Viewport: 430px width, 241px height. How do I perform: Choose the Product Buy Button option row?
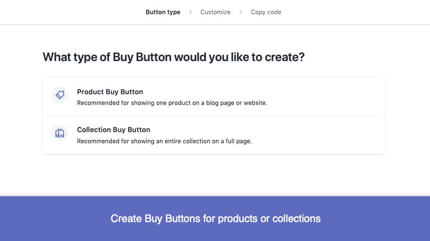(214, 96)
